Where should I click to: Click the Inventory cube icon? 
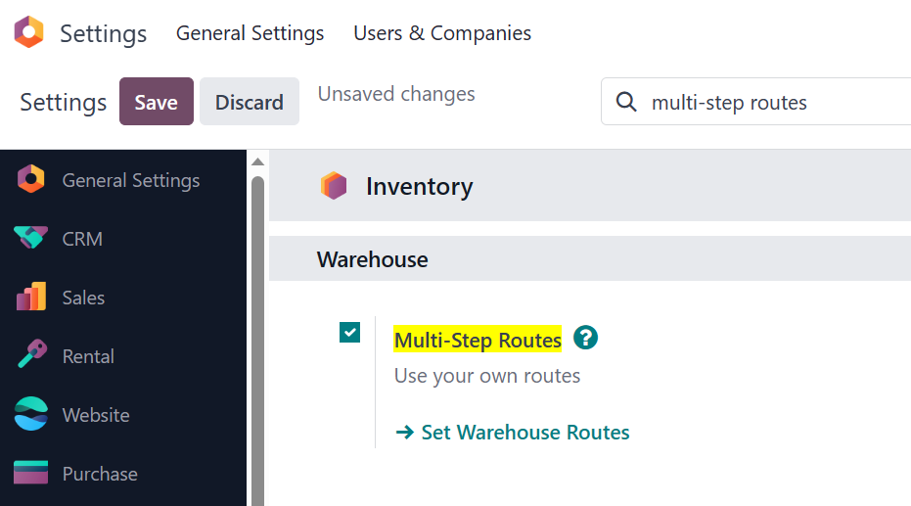pyautogui.click(x=334, y=186)
